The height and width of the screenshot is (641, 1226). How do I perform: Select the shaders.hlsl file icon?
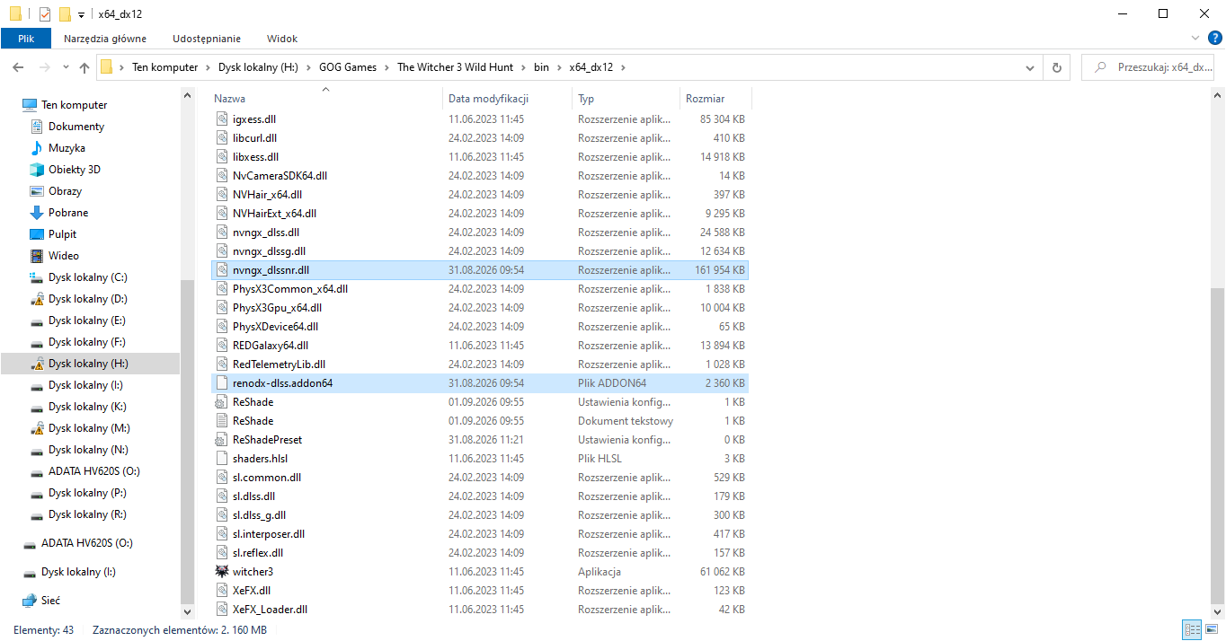(x=222, y=459)
